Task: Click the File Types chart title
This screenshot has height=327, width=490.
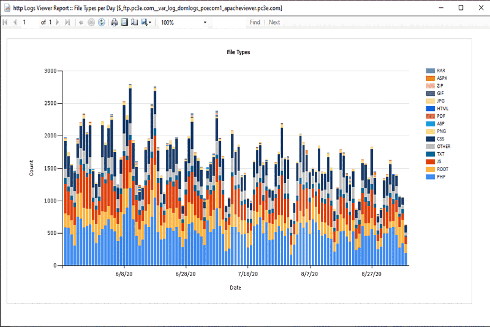Action: point(238,52)
